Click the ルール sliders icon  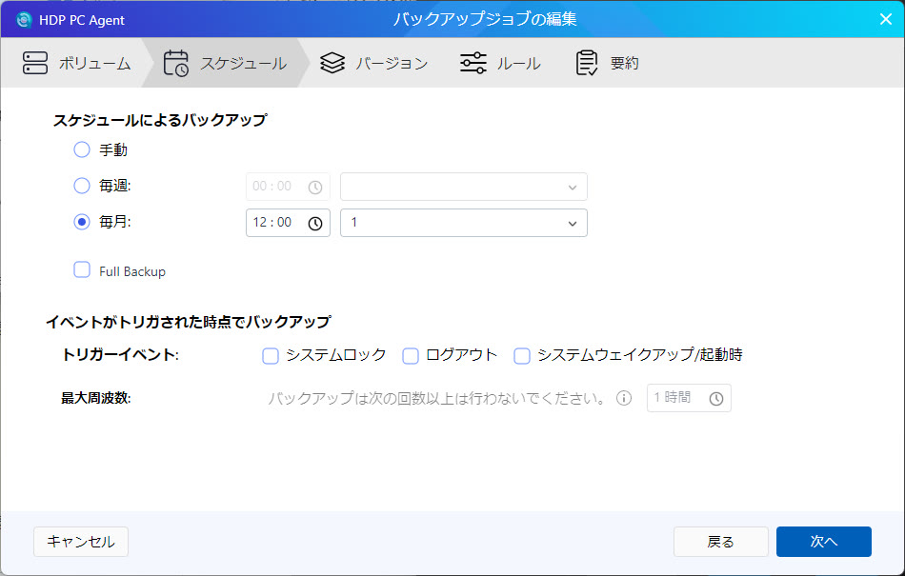pos(473,64)
